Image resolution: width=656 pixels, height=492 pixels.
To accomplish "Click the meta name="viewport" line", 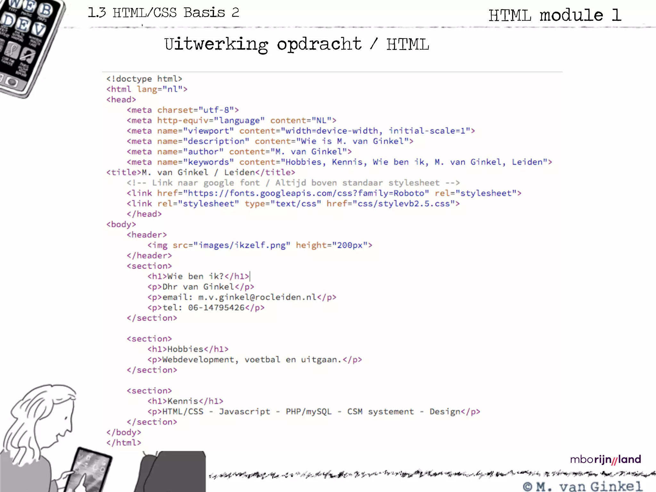I will (x=301, y=131).
